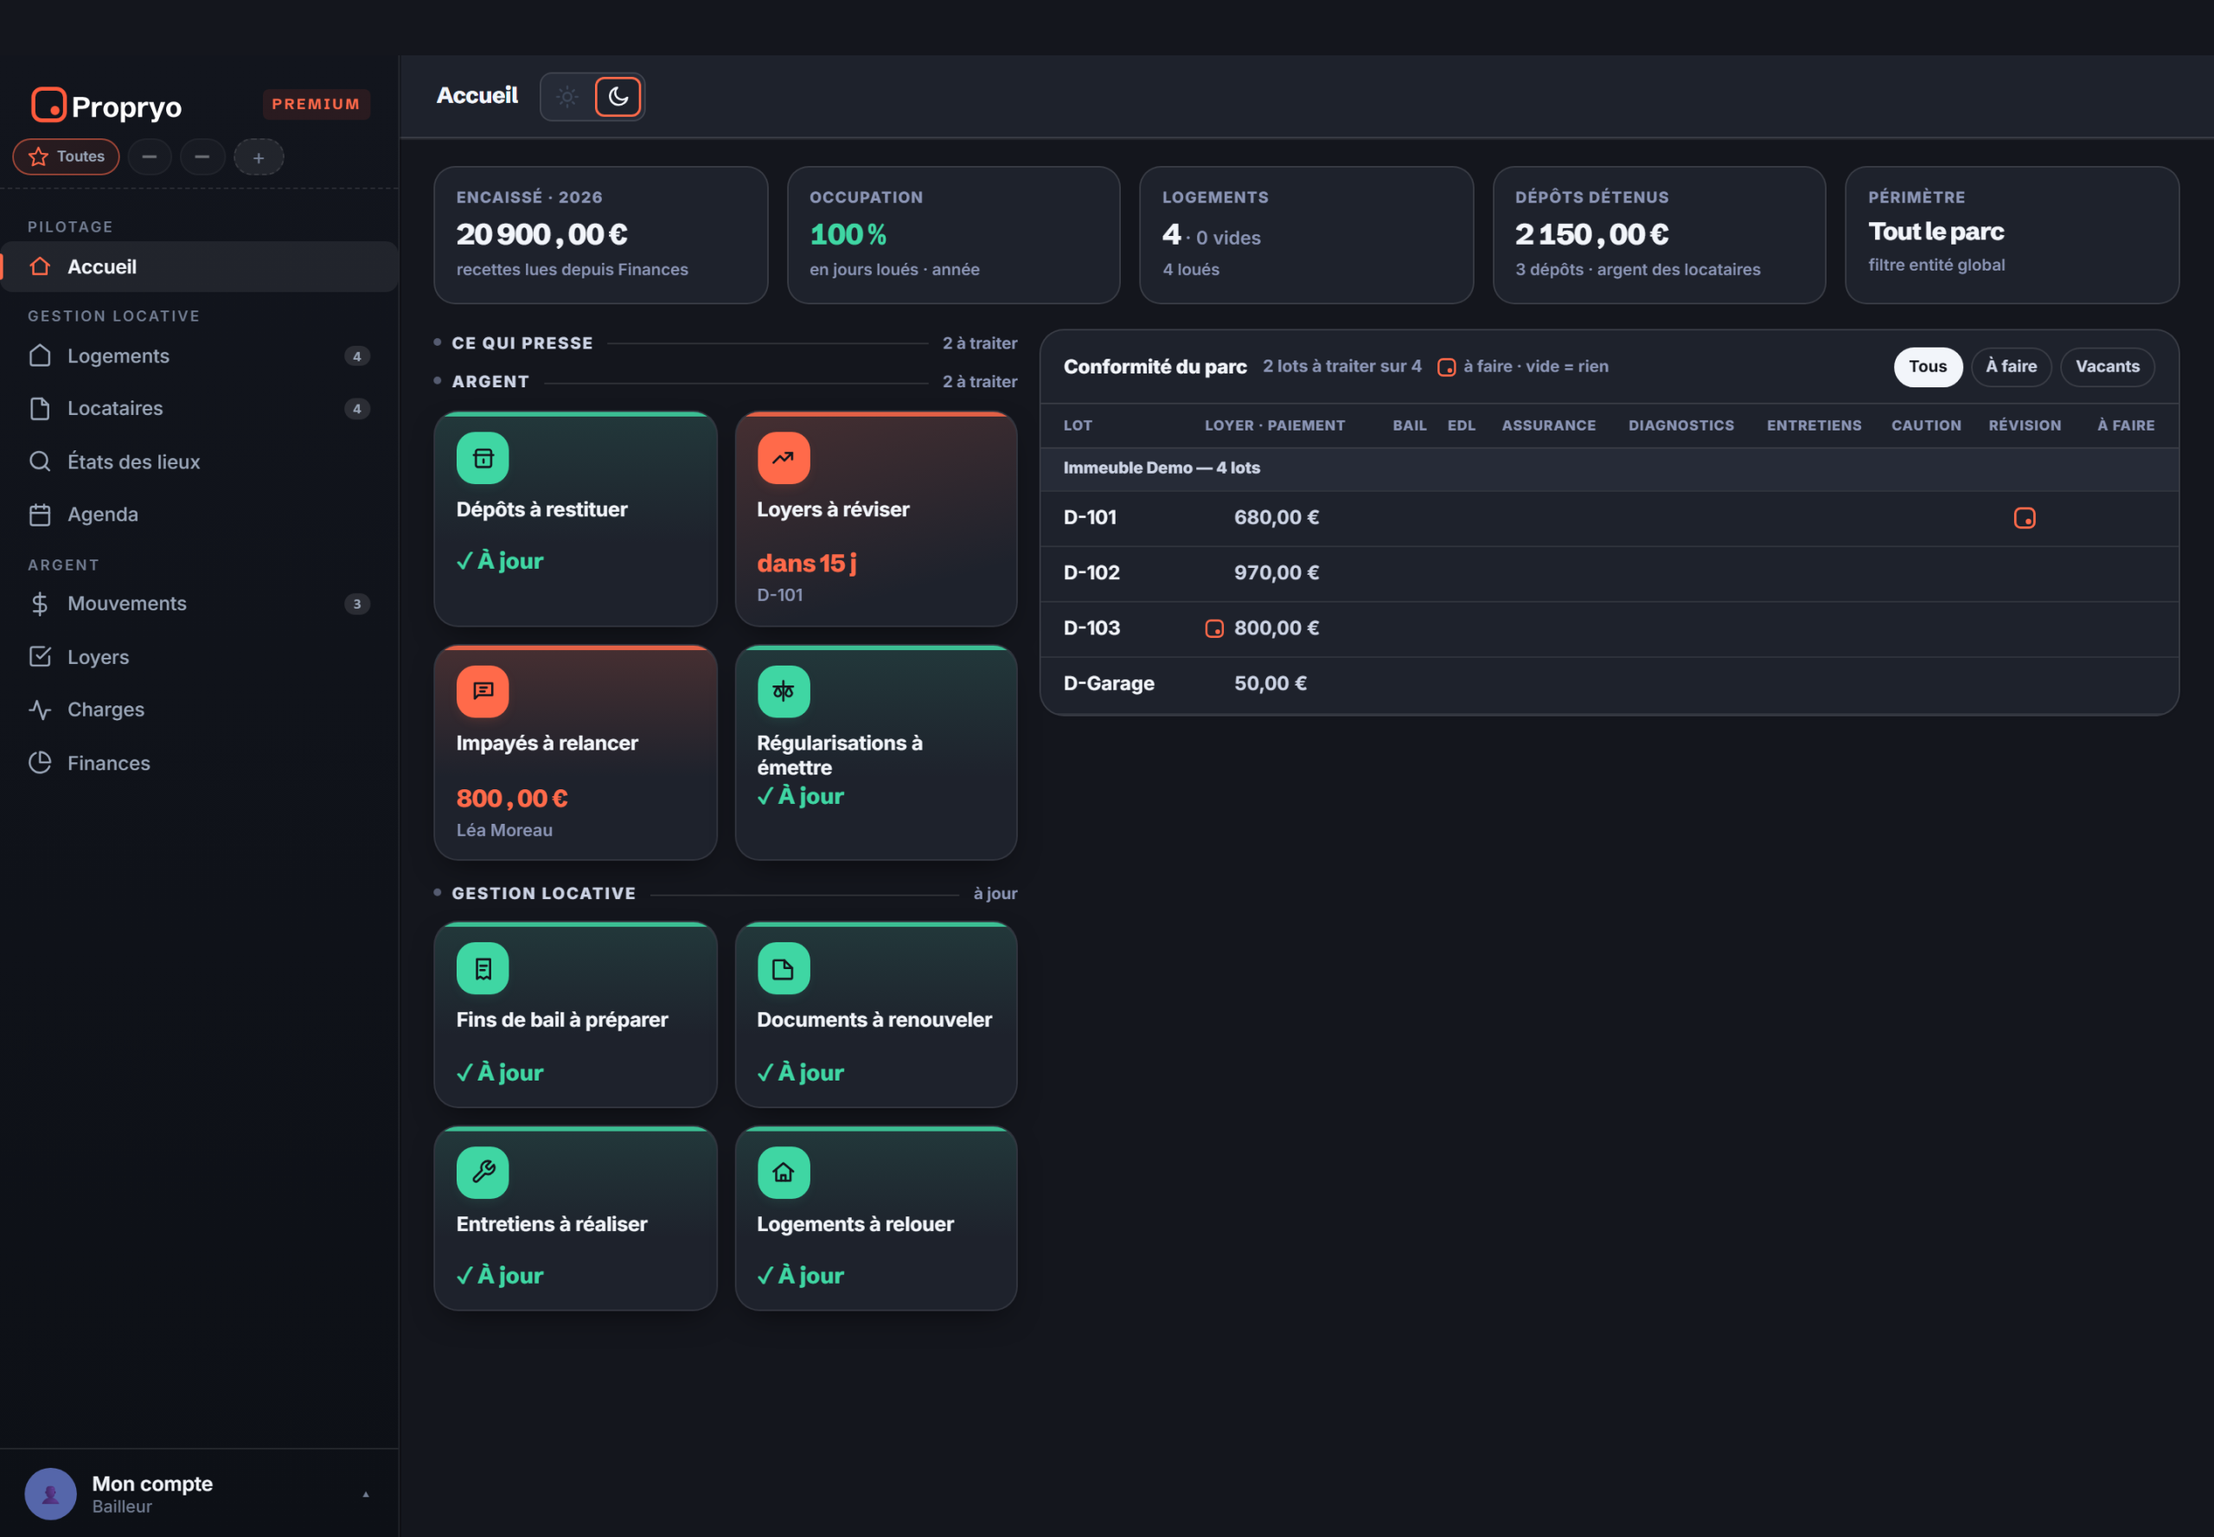Viewport: 2214px width, 1537px height.
Task: Switch to light theme sun icon
Action: (x=567, y=96)
